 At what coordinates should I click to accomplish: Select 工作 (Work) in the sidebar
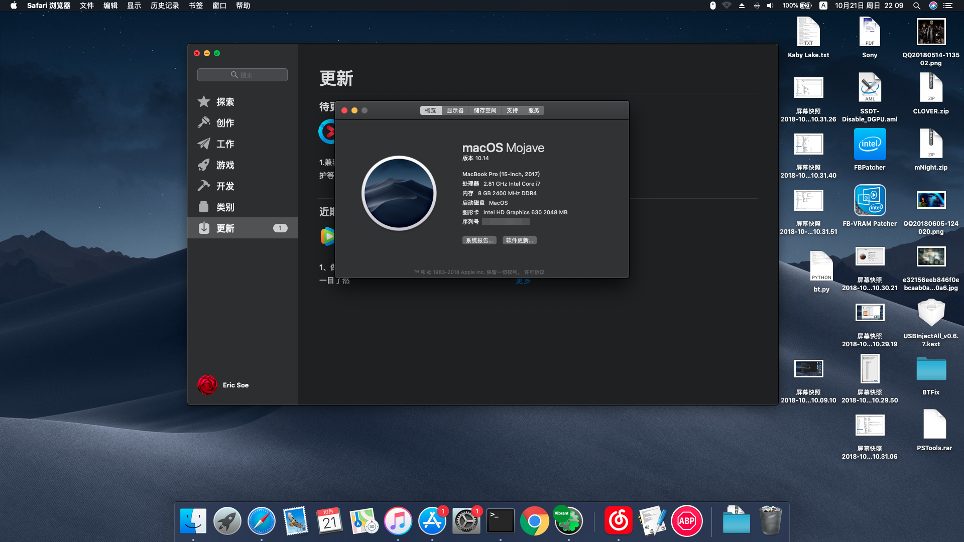pos(225,144)
